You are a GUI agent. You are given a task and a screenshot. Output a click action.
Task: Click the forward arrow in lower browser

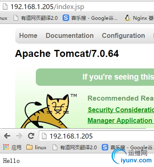(19, 136)
